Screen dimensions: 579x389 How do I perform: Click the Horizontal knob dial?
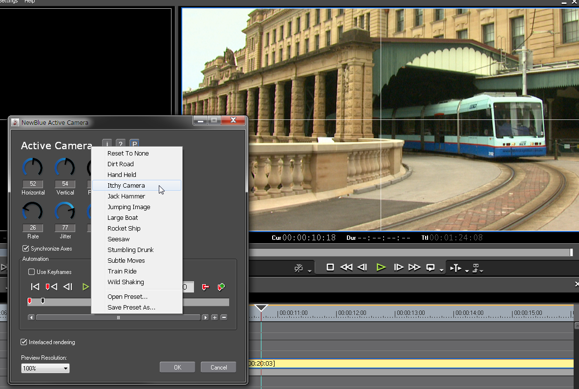point(33,168)
